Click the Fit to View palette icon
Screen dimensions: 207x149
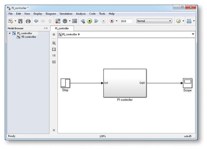click(54, 49)
